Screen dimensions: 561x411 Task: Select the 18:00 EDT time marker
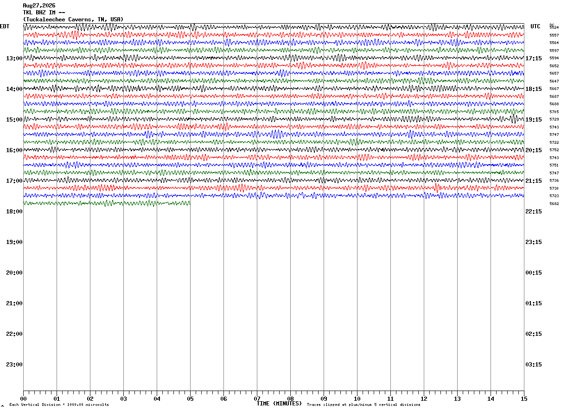click(x=14, y=211)
